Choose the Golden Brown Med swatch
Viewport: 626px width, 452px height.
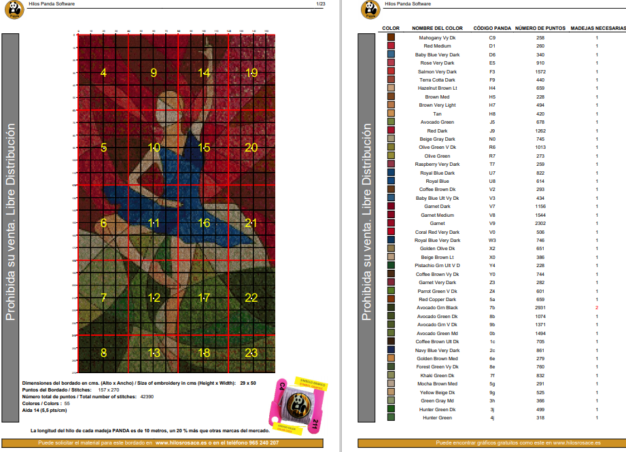[391, 359]
